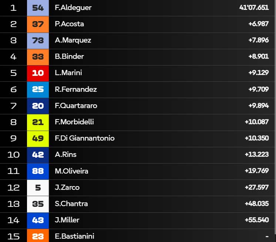
Task: Click J.Zarco's name
Action: 67,187
